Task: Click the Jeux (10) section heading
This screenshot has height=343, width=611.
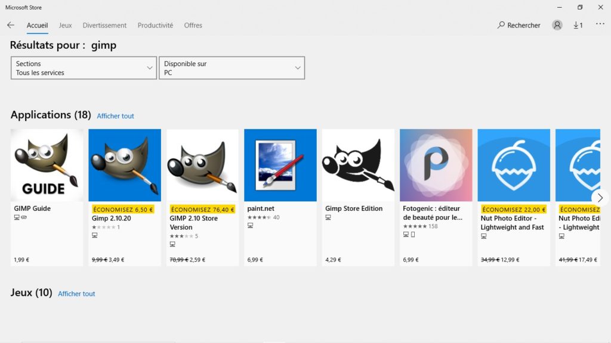Action: tap(31, 292)
